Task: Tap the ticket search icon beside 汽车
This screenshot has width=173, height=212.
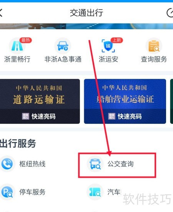Action: 95,192
